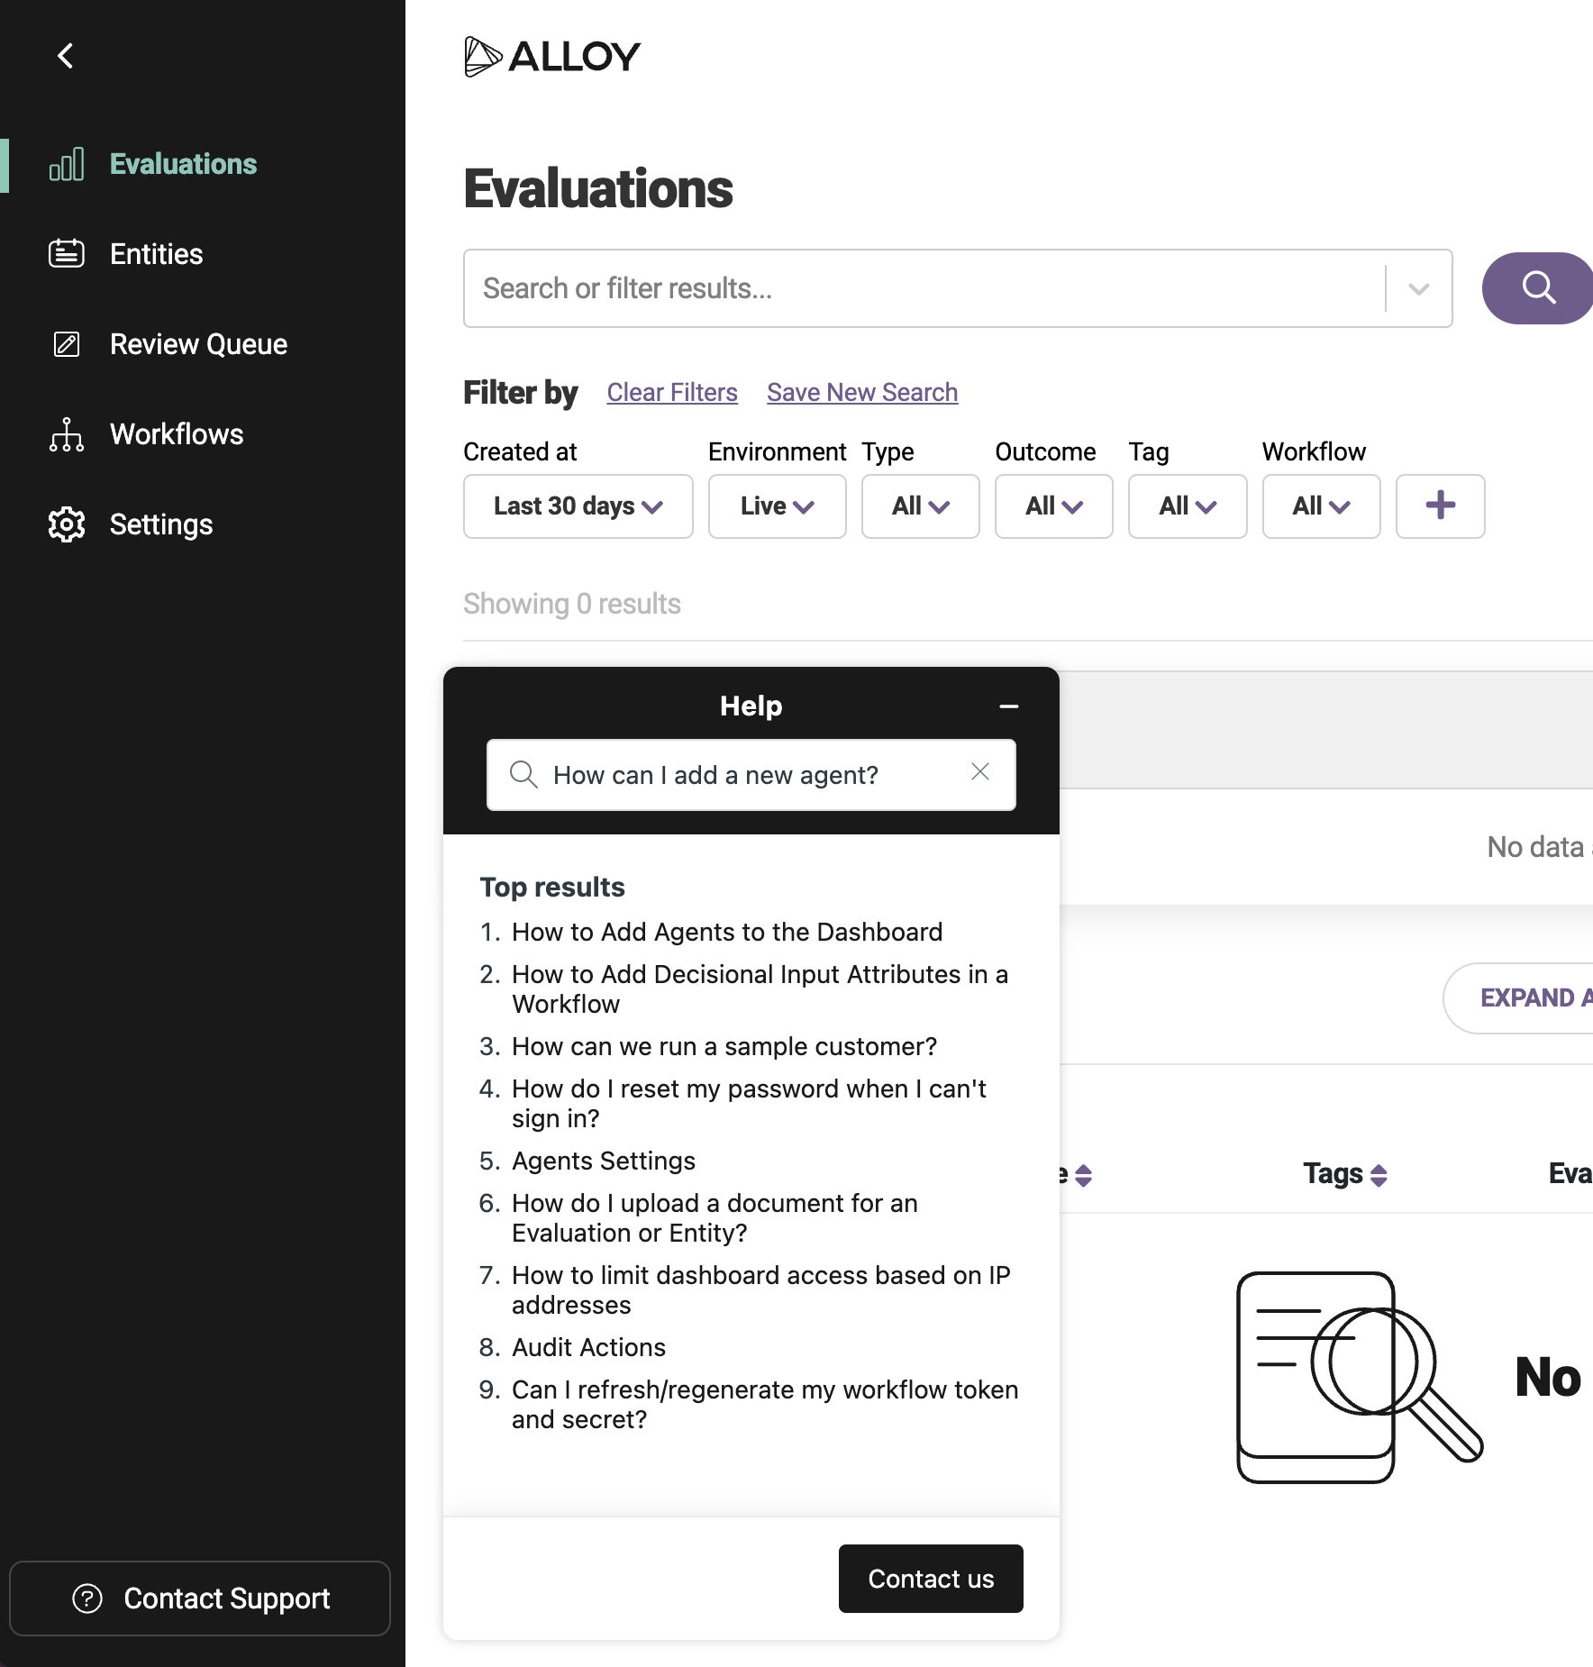Click the Help search magnifier icon
The image size is (1593, 1667).
click(x=523, y=774)
